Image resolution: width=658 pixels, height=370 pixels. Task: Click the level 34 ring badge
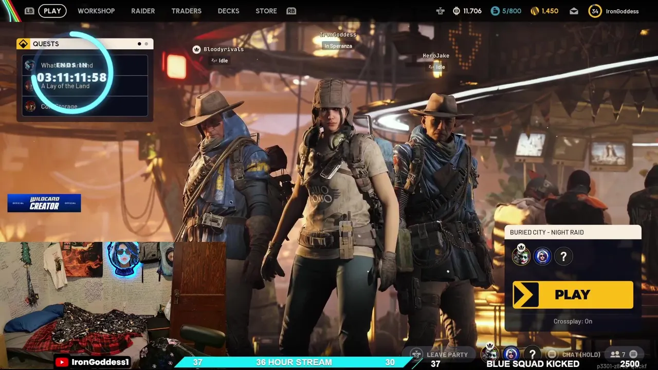click(595, 11)
